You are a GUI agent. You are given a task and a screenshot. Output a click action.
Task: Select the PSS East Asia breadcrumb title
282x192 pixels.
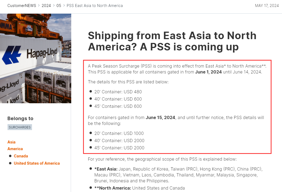coord(95,6)
